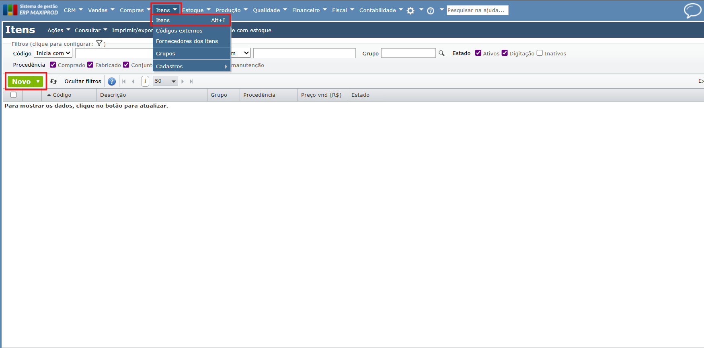
Task: Open the Fiscal menu
Action: tap(343, 10)
